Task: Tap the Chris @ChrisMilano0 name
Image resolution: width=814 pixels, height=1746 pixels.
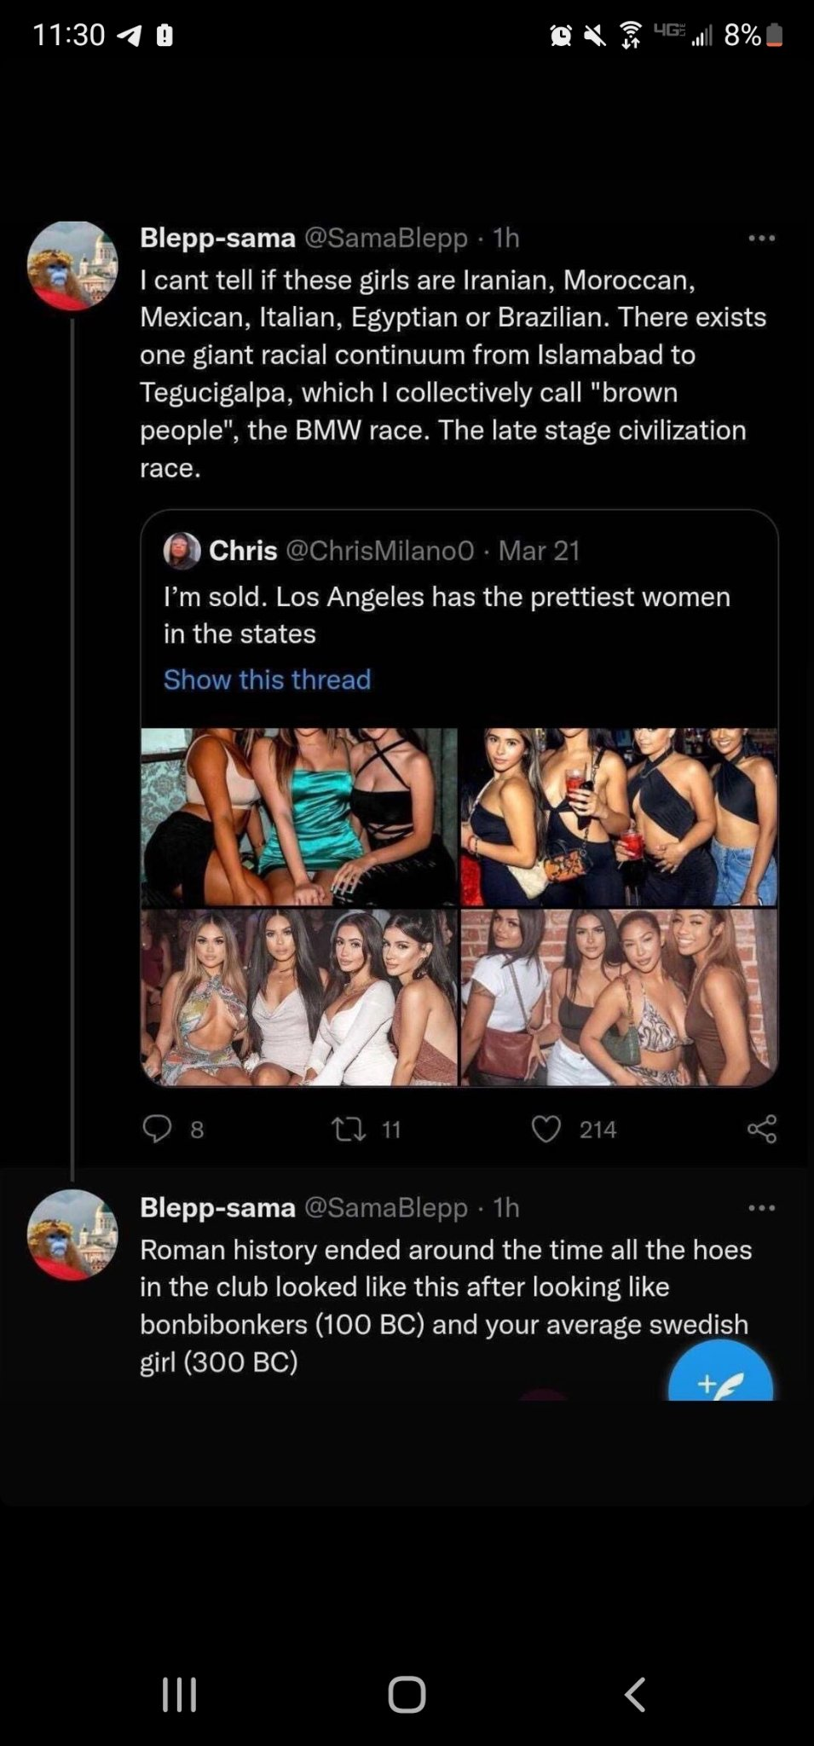Action: click(243, 551)
